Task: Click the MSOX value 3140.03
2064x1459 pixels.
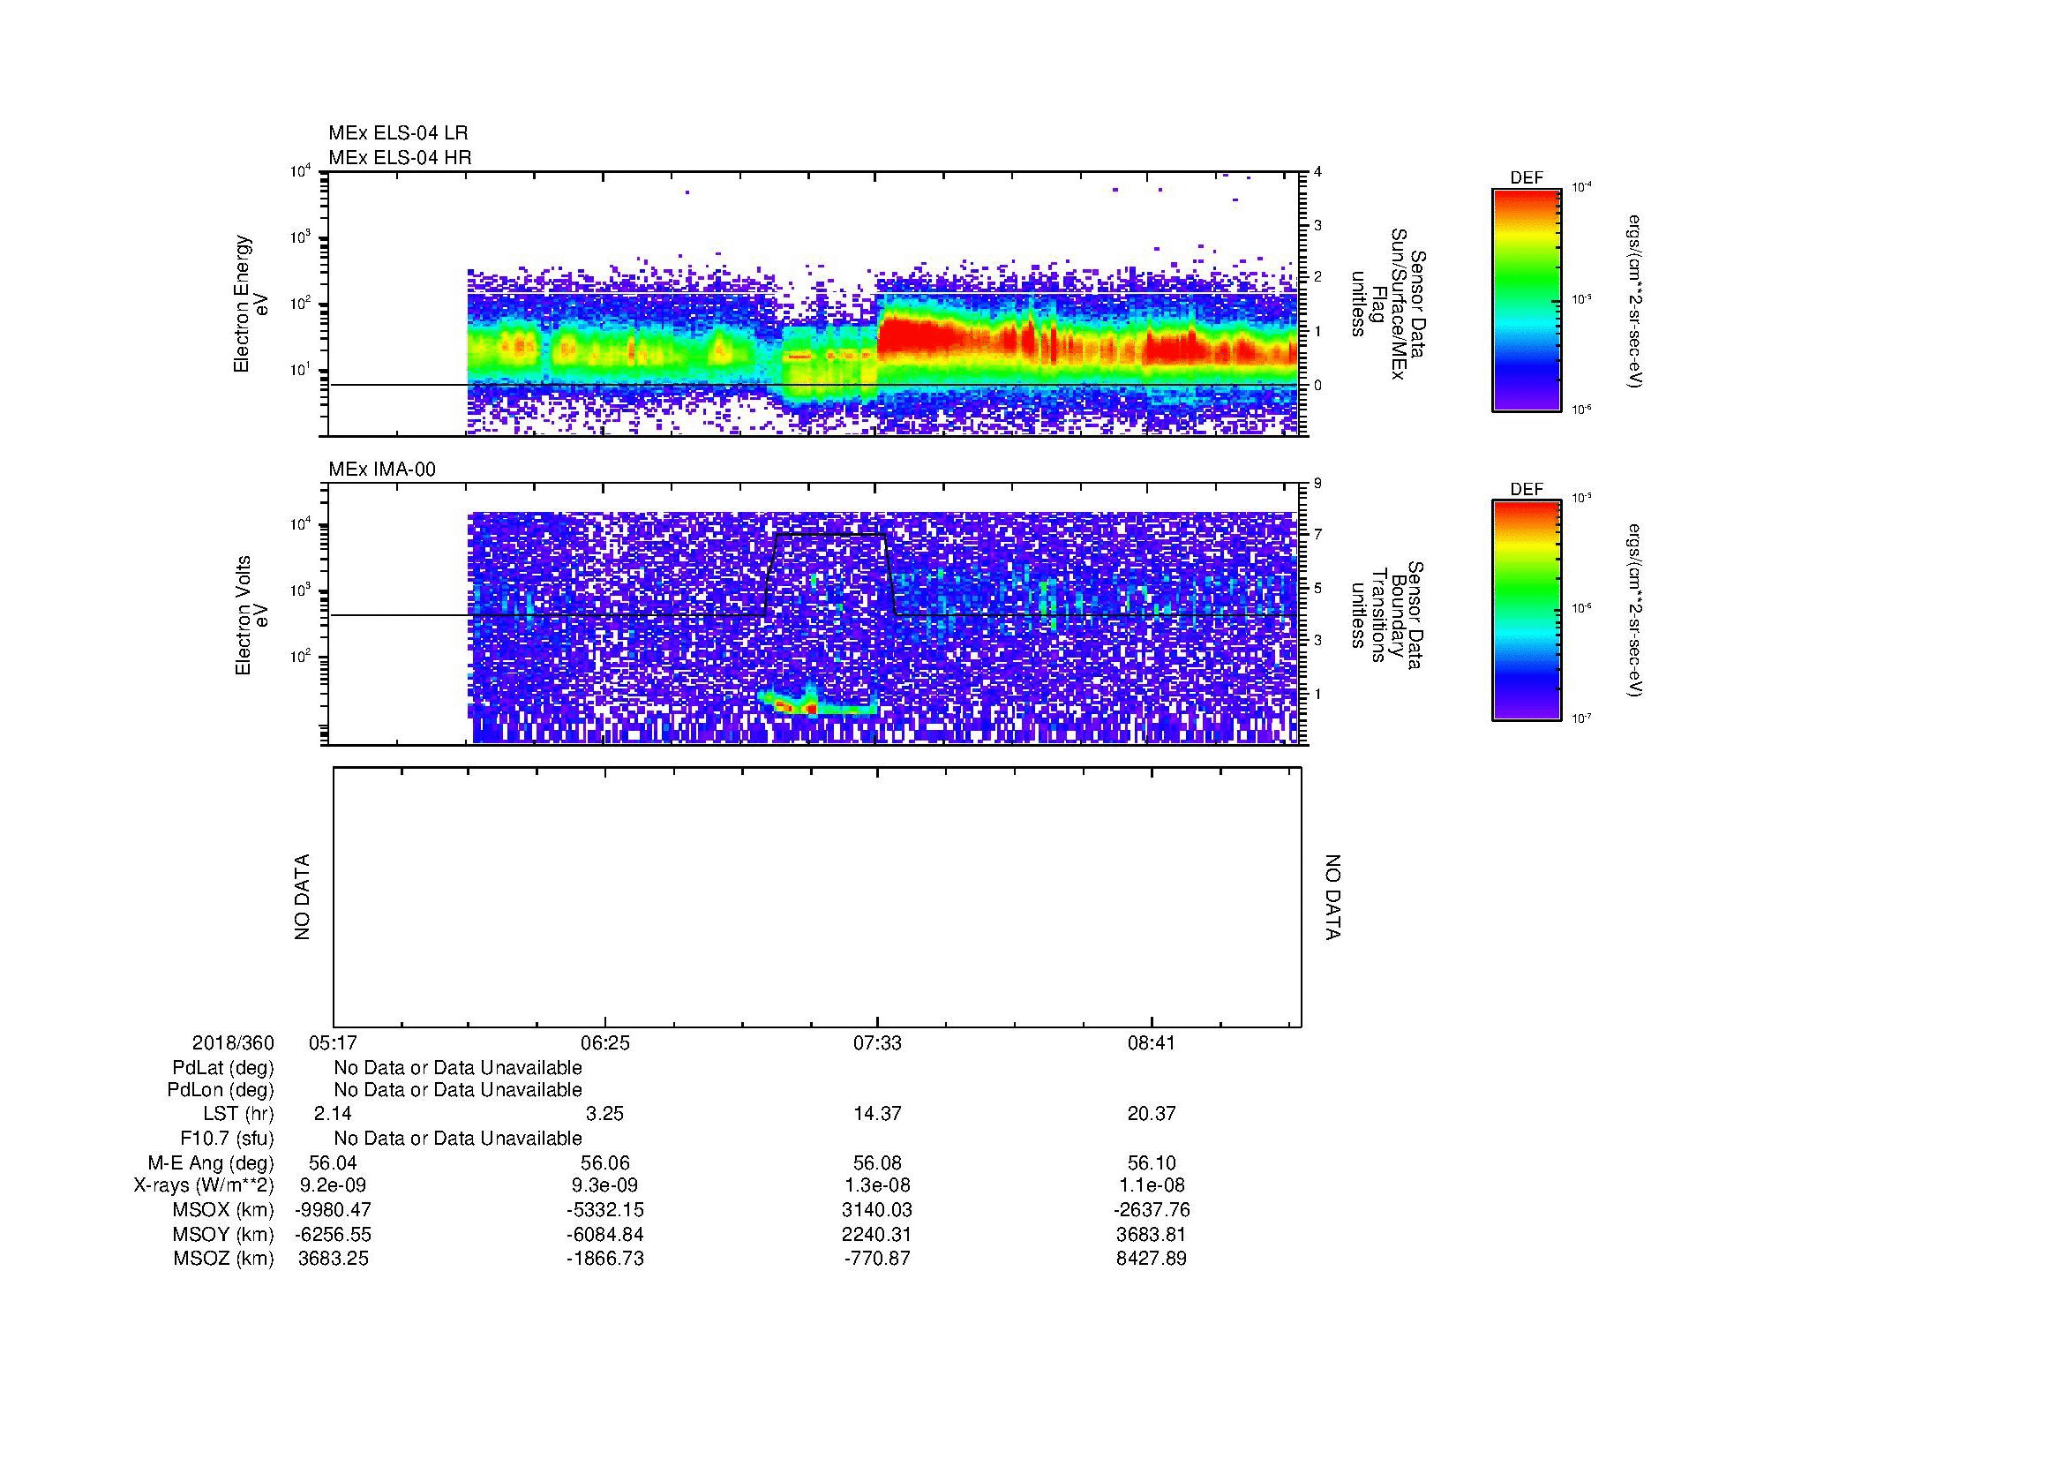Action: 877,1210
